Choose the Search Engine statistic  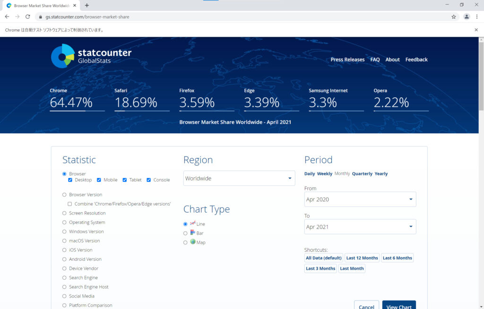click(x=64, y=277)
